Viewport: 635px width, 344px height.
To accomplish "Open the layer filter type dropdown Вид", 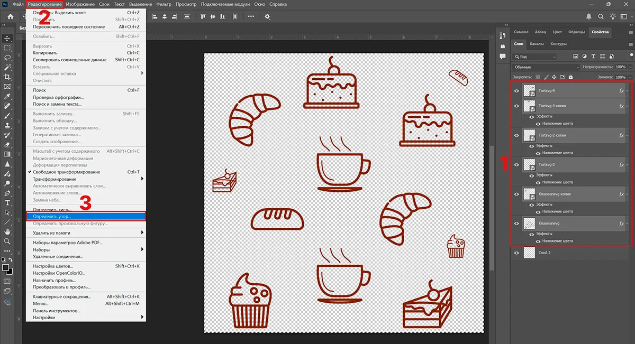I will [535, 57].
